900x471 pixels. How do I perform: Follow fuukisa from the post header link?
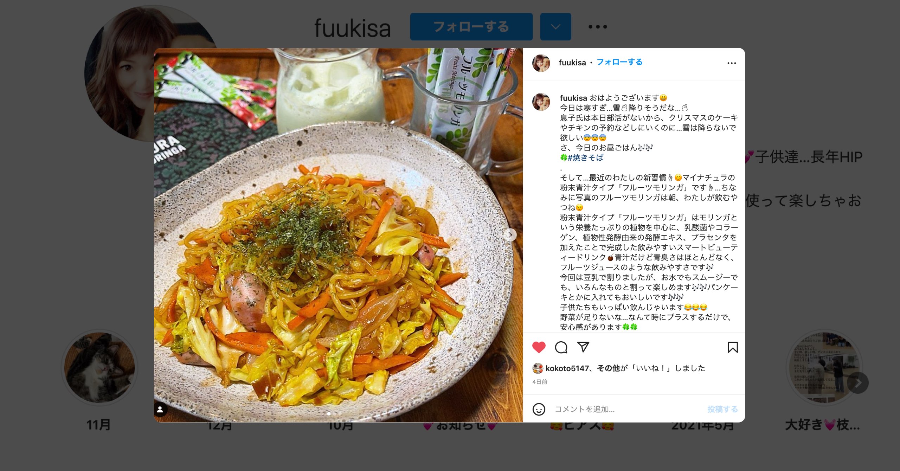[x=619, y=62]
